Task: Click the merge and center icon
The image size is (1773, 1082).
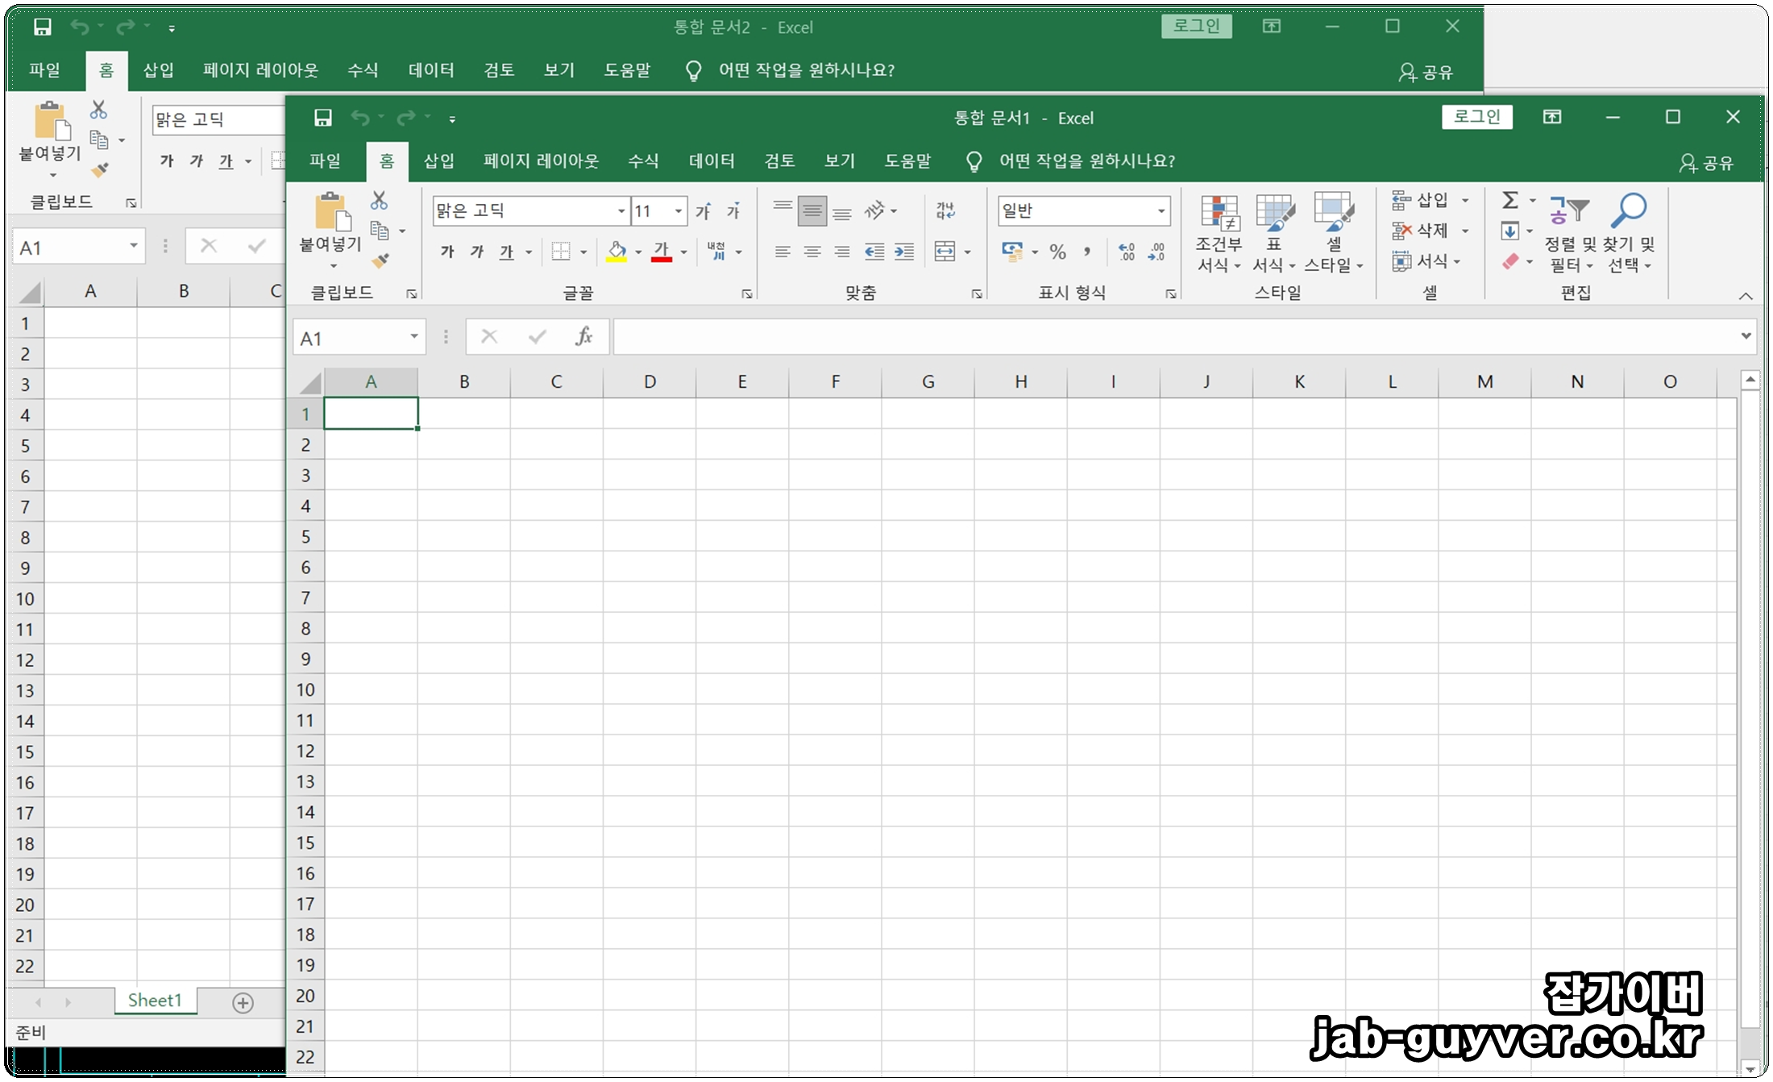Action: tap(945, 252)
